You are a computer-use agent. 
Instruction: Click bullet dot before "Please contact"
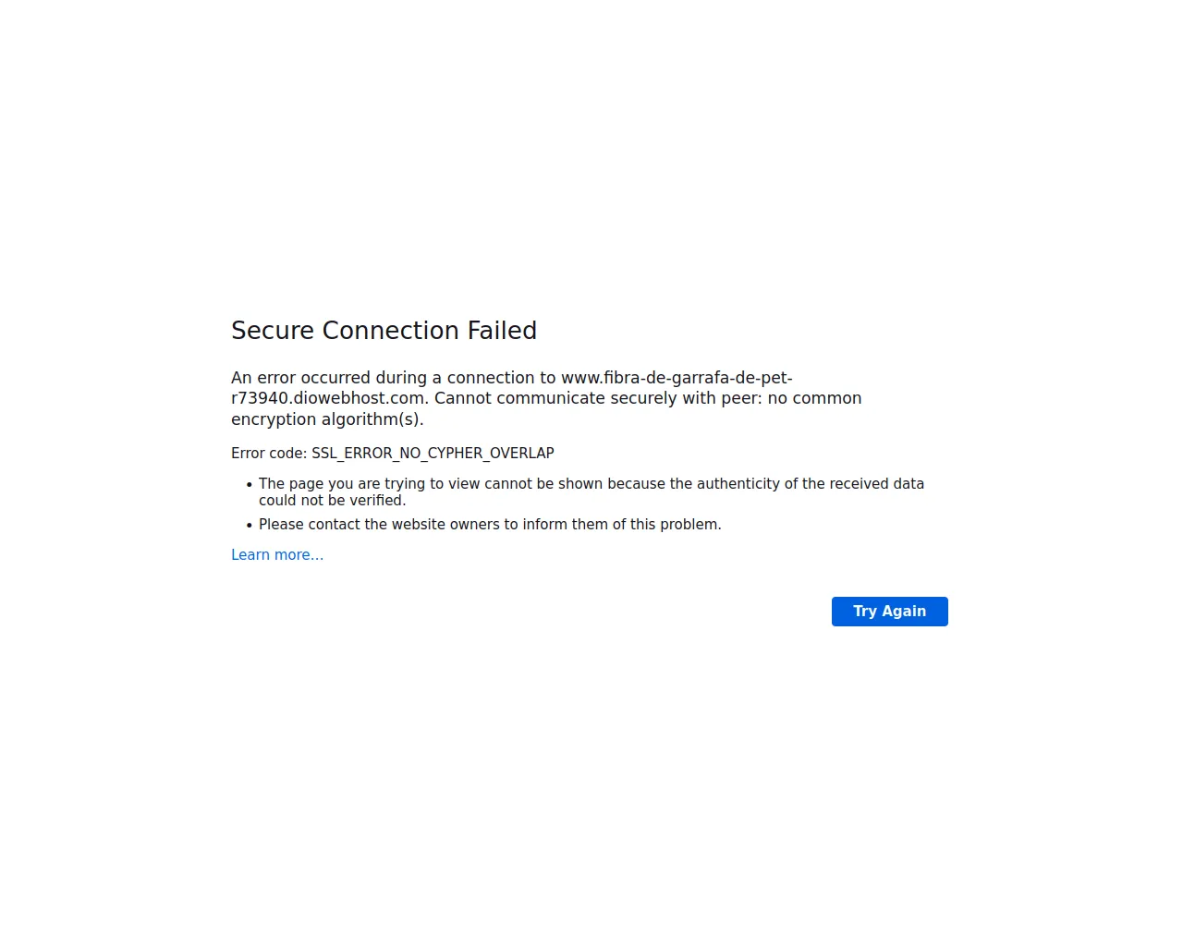pos(250,526)
